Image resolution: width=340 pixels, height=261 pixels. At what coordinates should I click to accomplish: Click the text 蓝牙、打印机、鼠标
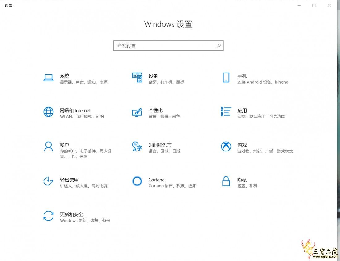pyautogui.click(x=166, y=82)
